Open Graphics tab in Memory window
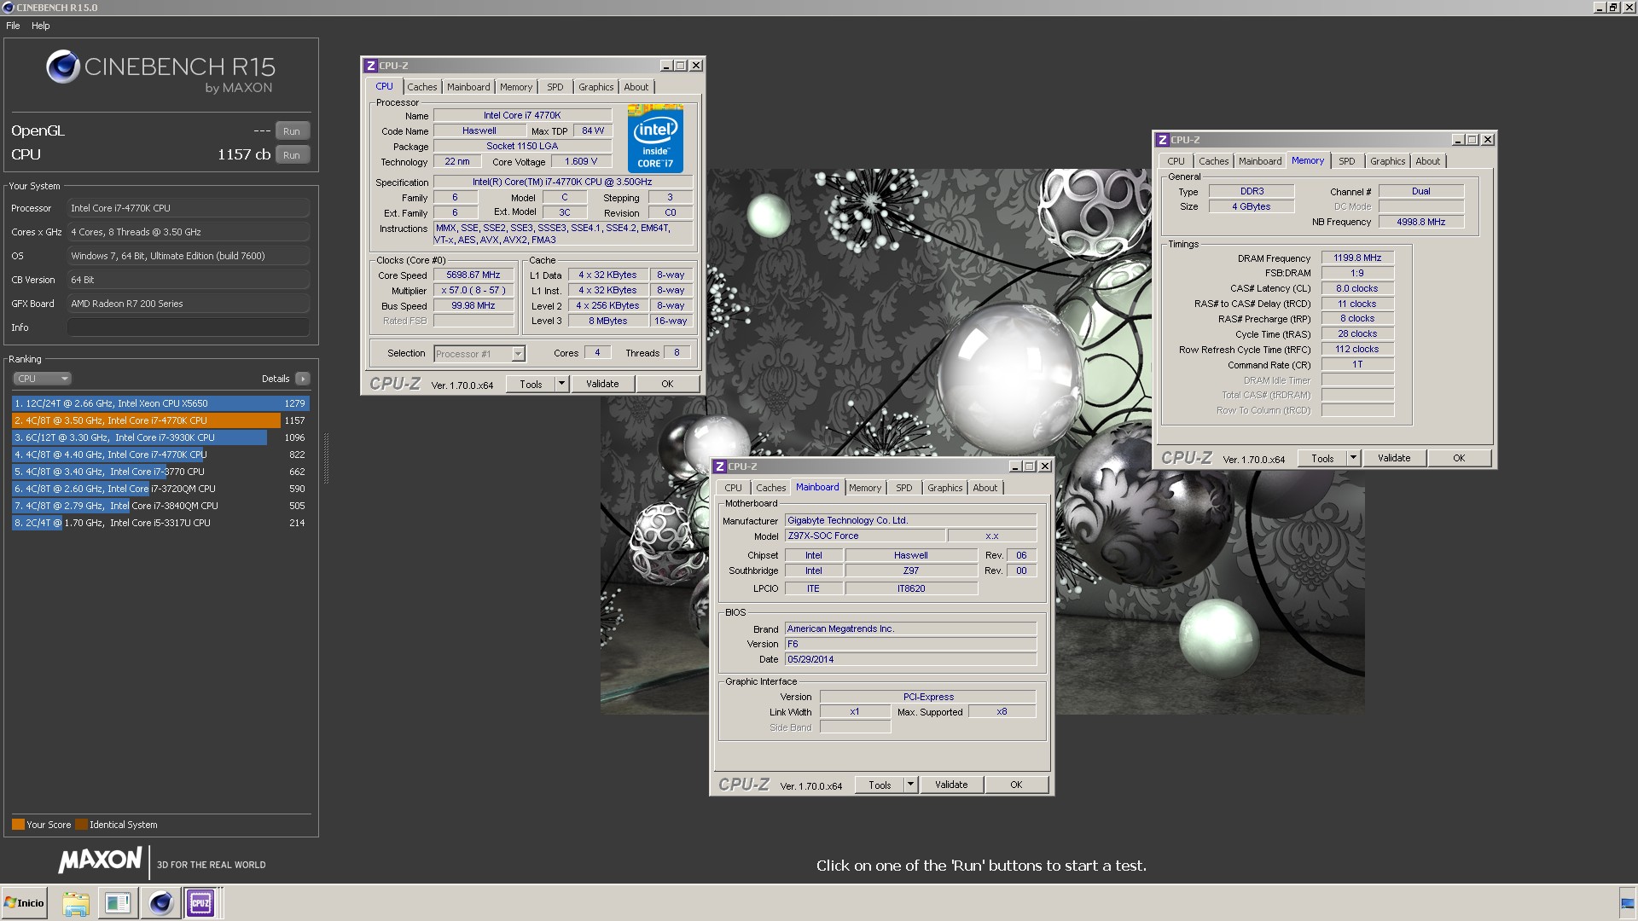 (1387, 161)
